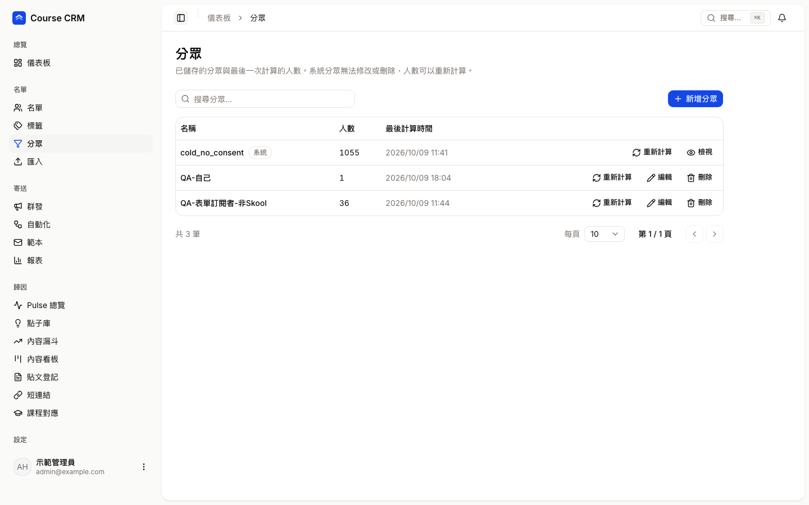This screenshot has height=505, width=809.
Task: Click the Course CRM logo icon
Action: [x=19, y=18]
